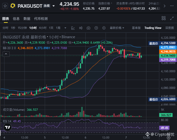Switch chart to 深度图 mode
The image size is (177, 140).
point(169,28)
